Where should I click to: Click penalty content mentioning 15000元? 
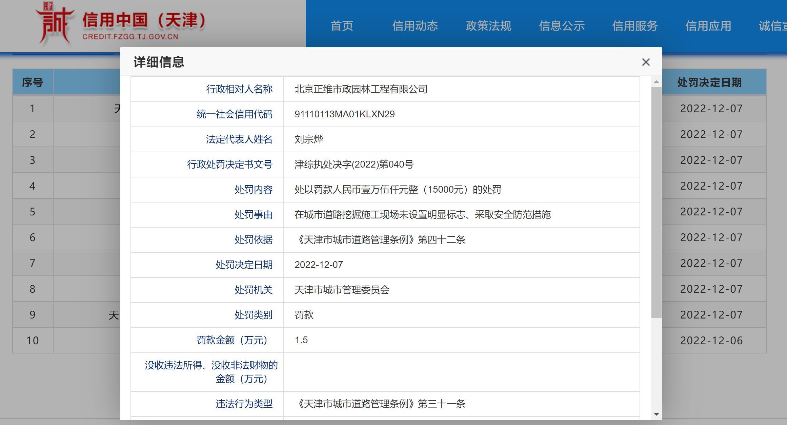[x=398, y=190]
